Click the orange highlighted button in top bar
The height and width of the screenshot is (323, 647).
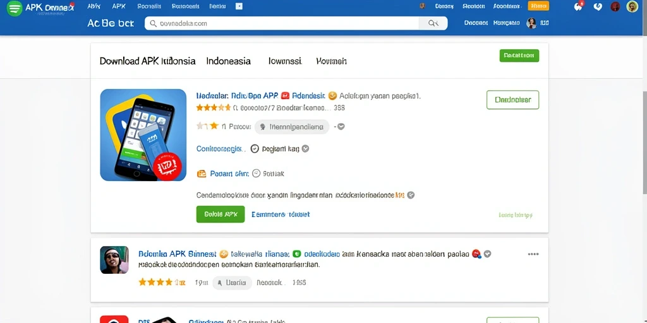point(538,6)
